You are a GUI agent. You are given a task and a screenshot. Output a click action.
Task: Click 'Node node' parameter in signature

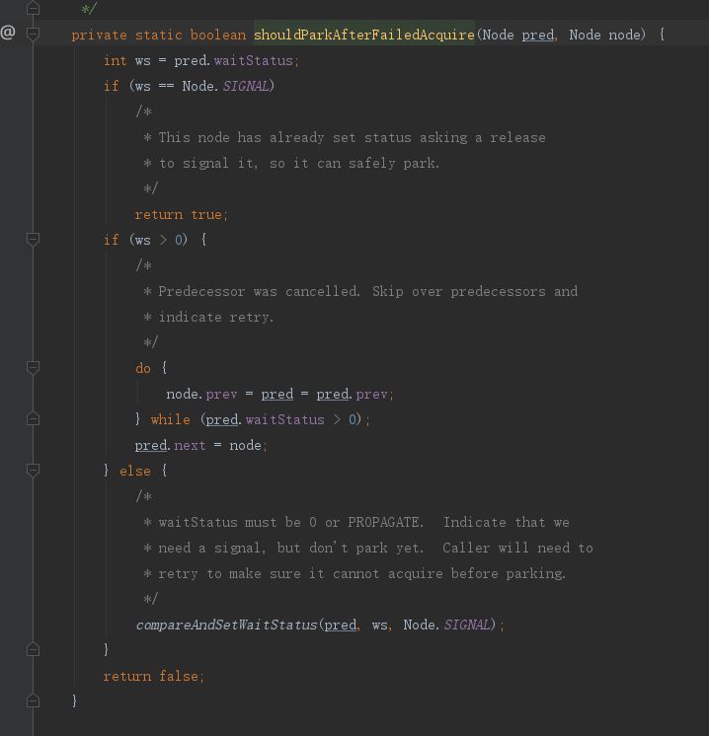604,35
